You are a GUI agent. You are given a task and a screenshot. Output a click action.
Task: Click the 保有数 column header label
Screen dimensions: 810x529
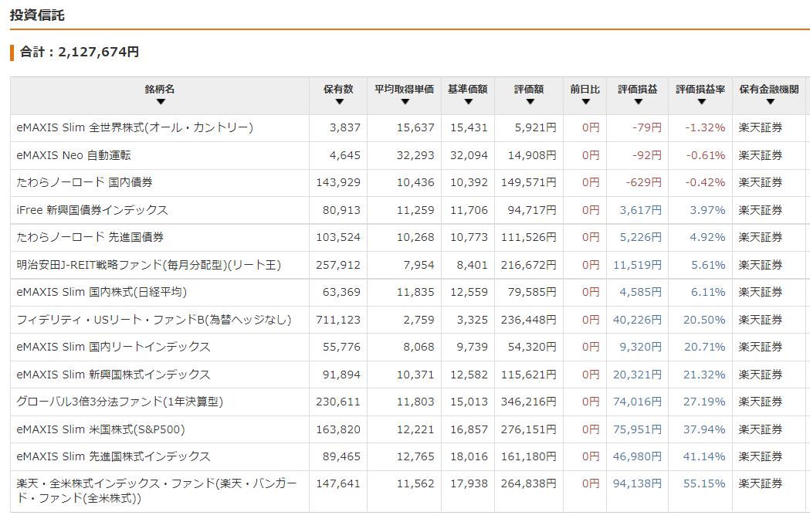[339, 90]
